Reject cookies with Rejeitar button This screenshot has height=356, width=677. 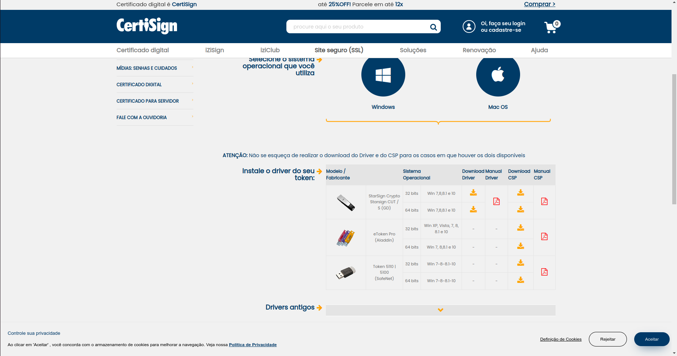pyautogui.click(x=608, y=339)
